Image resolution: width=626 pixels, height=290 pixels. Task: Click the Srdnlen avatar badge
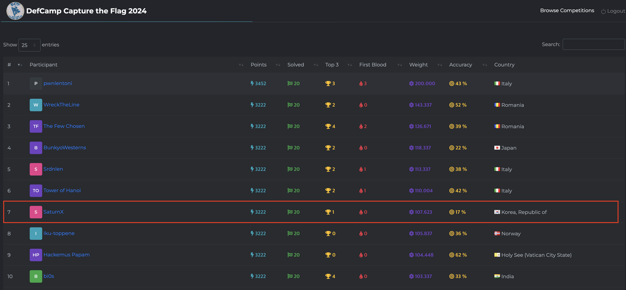point(36,169)
